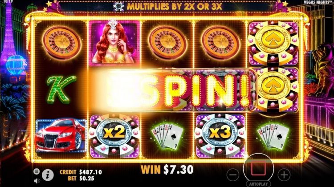Image resolution: width=334 pixels, height=187 pixels.
Task: Click the $0.25 bet amount
Action: (87, 178)
